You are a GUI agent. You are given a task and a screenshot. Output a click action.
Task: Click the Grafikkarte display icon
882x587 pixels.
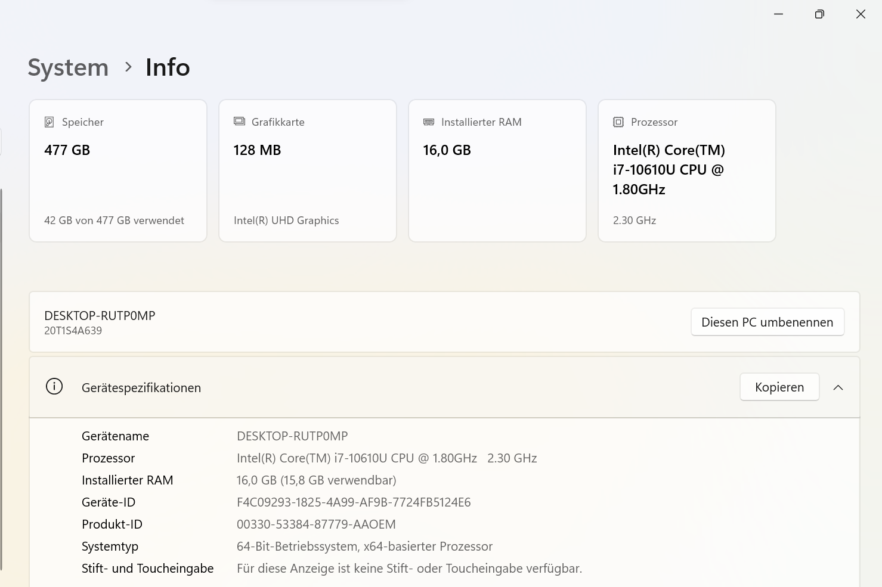239,122
